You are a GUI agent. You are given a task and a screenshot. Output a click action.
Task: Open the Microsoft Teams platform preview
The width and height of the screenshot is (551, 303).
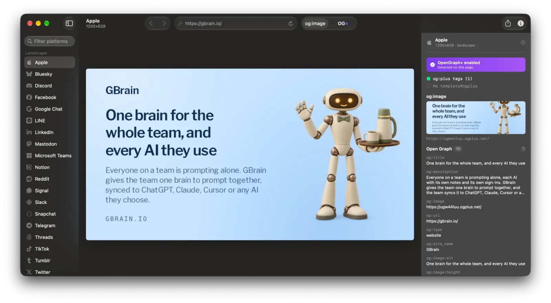(x=50, y=155)
